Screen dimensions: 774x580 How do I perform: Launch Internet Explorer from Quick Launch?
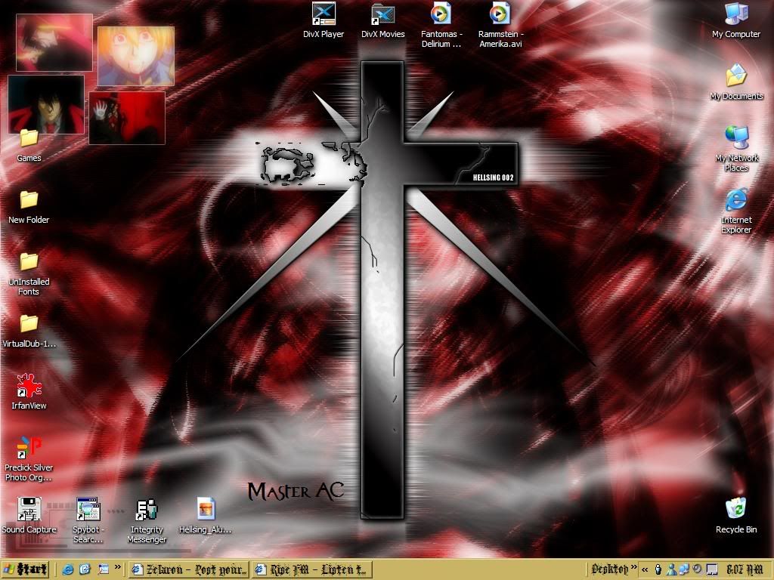click(x=67, y=569)
